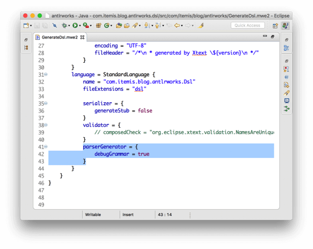Click on the generateStub text
Viewport: 313px width, 249px height.
click(112, 110)
